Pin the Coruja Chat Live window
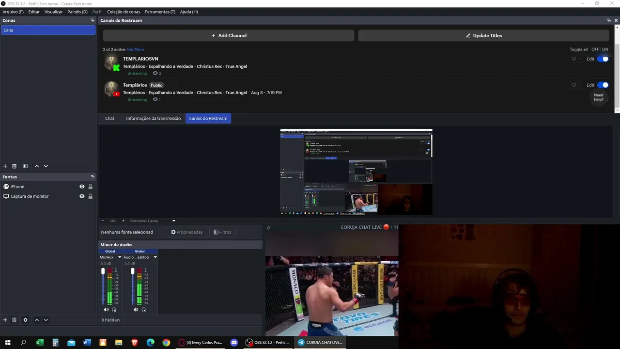Image resolution: width=620 pixels, height=349 pixels. (268, 227)
